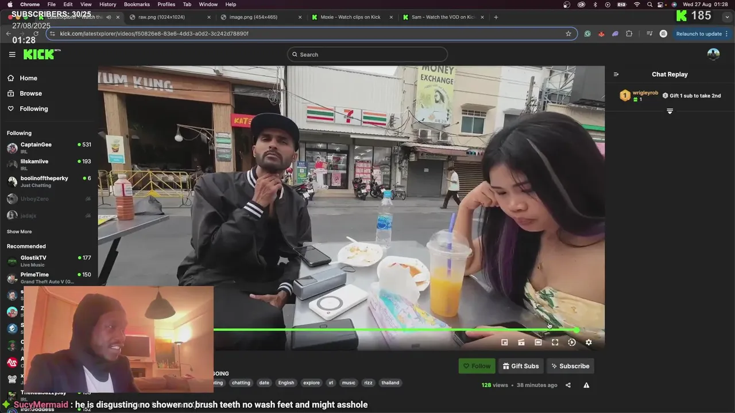Image resolution: width=735 pixels, height=413 pixels.
Task: Open playback speed control in player
Action: point(572,342)
